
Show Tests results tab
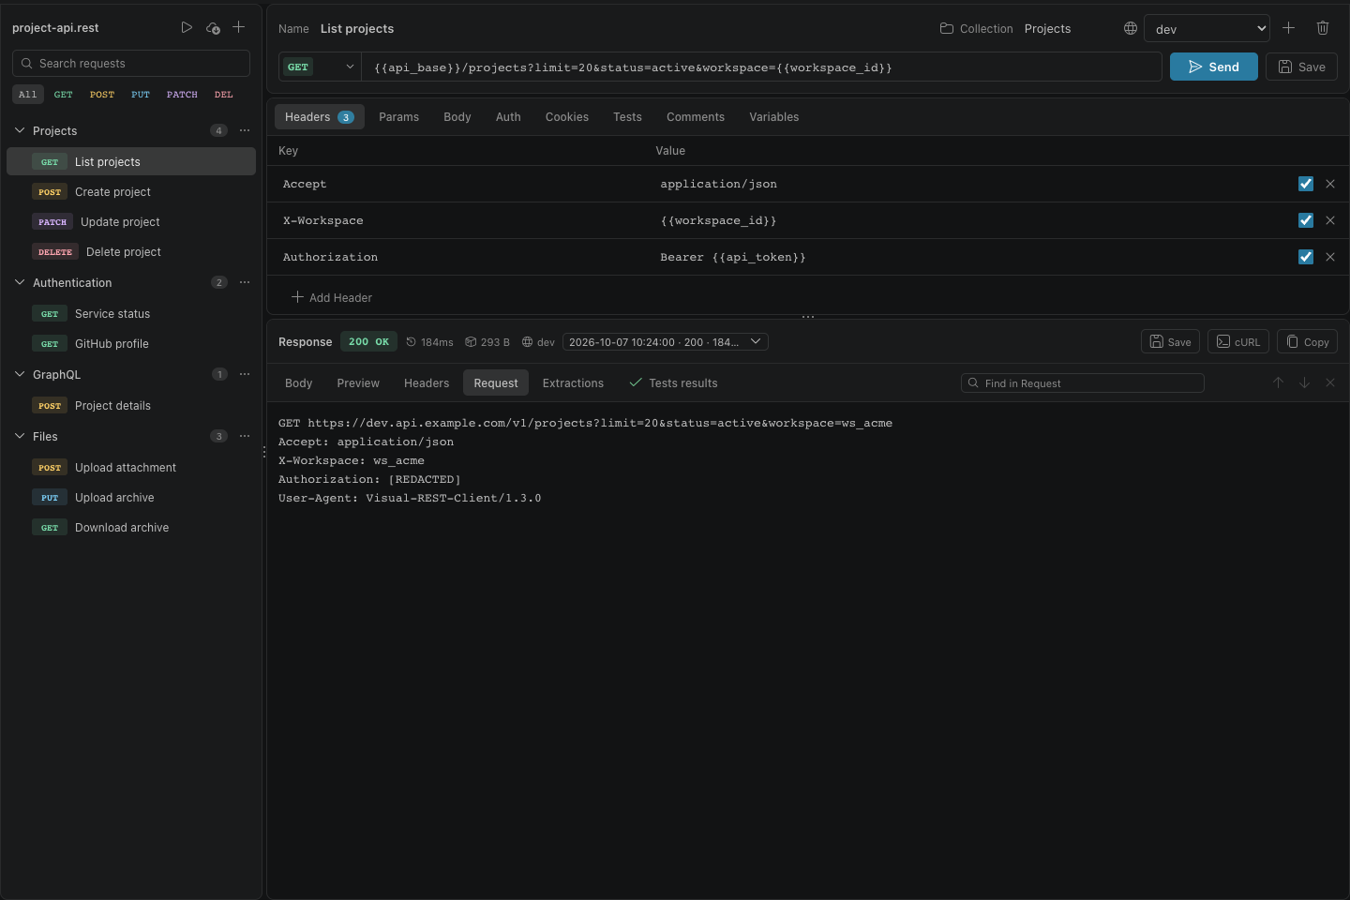(x=673, y=383)
